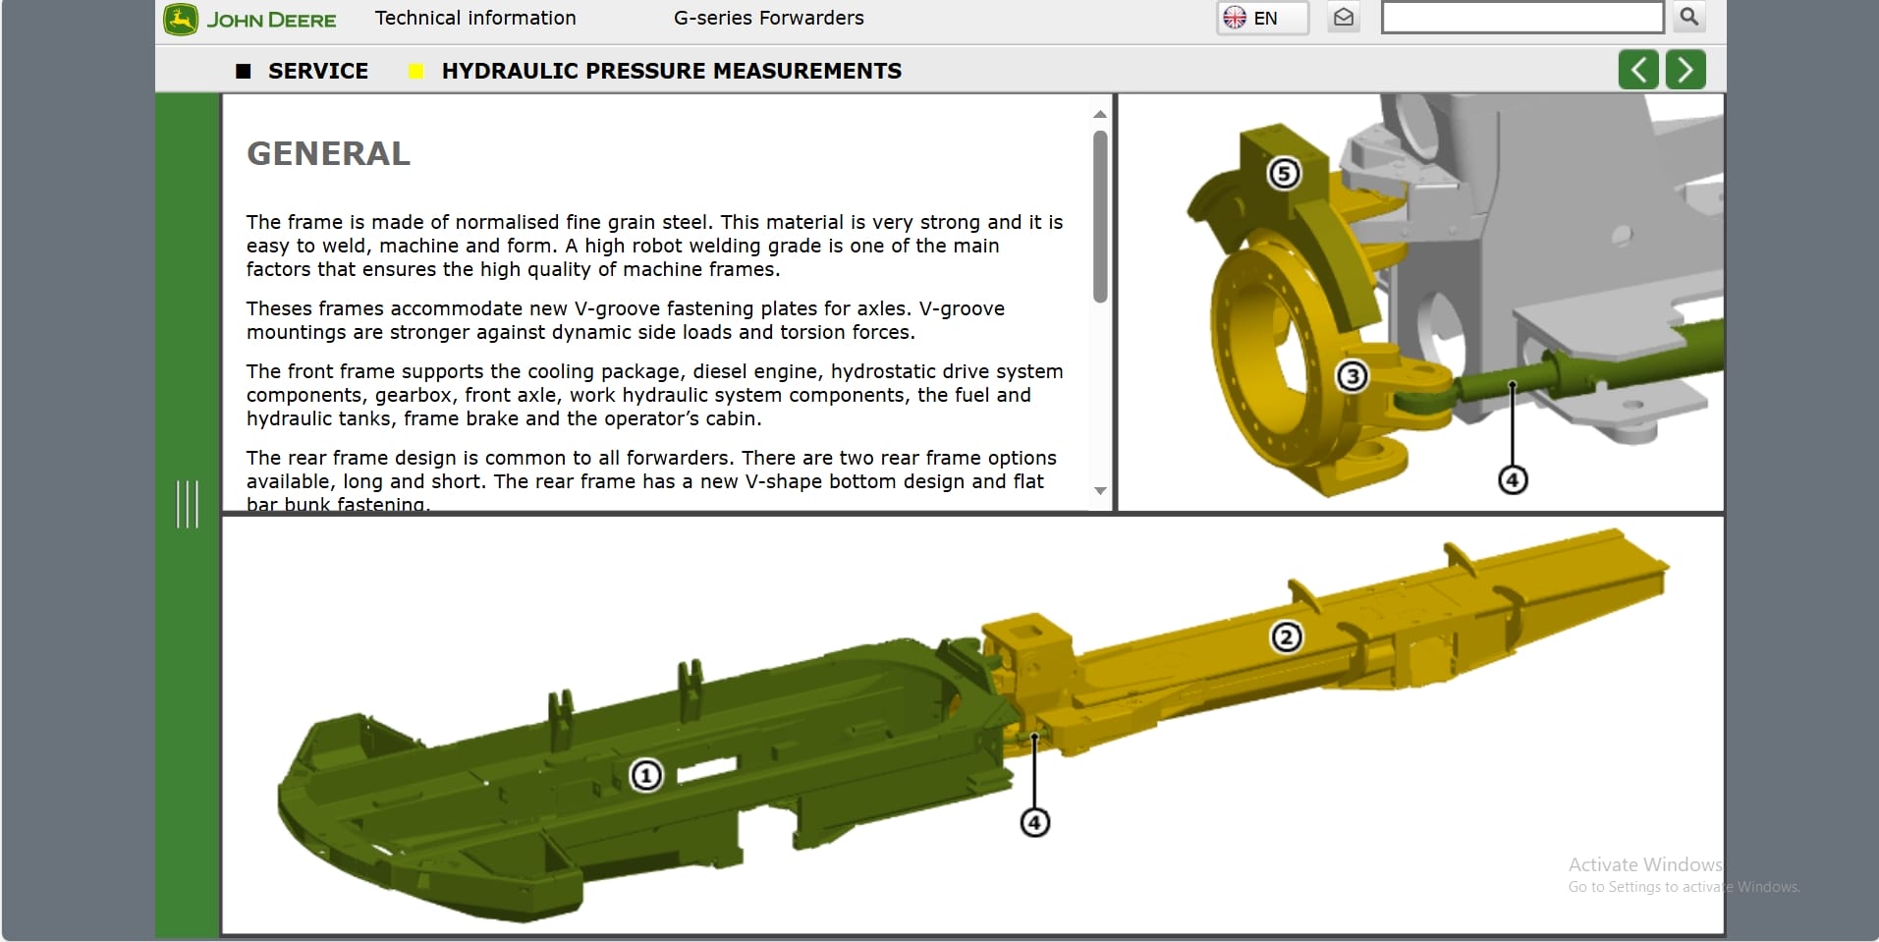Viewport: 1879px width, 942px height.
Task: Click callout number 2 on rear frame
Action: coord(1287,637)
